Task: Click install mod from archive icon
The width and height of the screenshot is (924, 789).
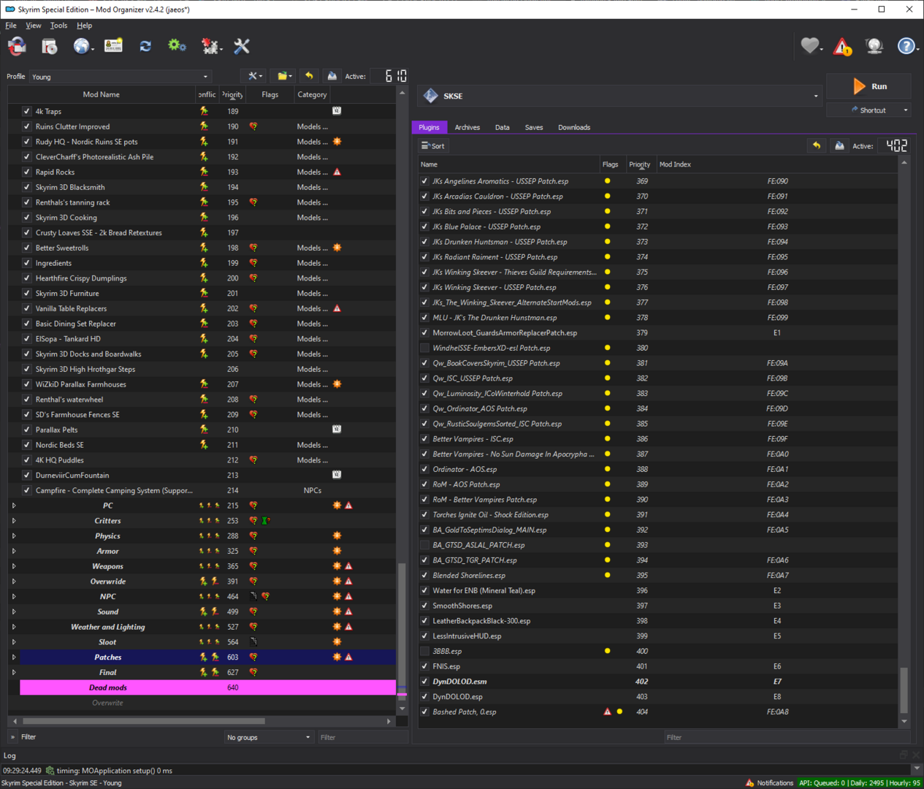Action: coord(49,46)
